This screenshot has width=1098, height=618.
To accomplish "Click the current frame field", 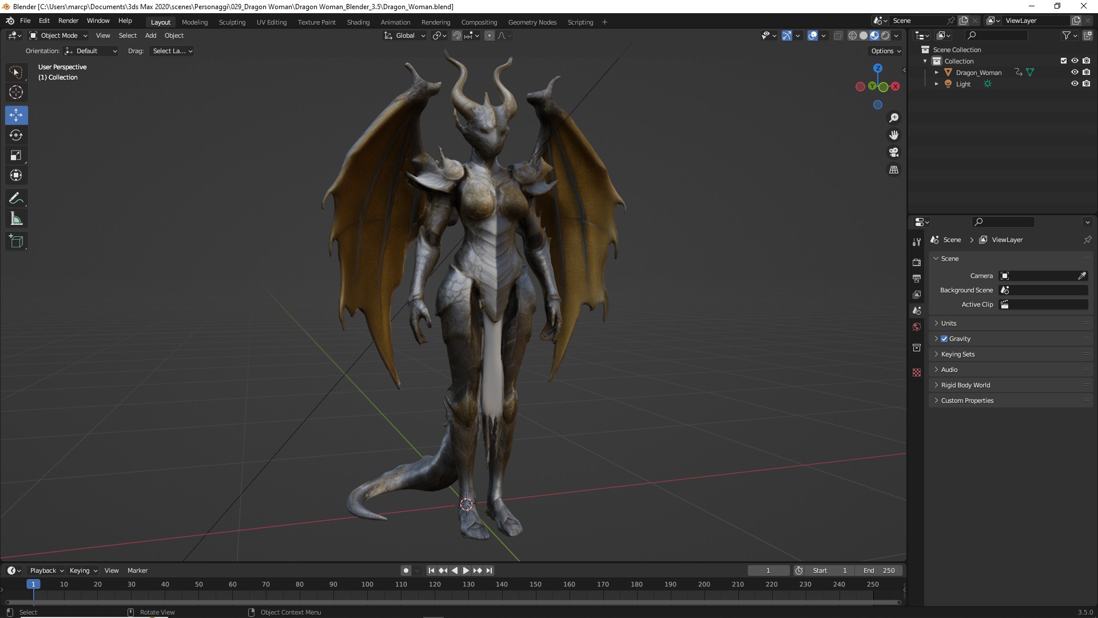I will (768, 571).
